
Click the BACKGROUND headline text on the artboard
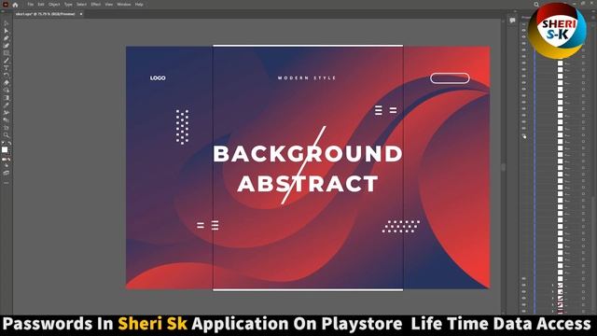(308, 154)
